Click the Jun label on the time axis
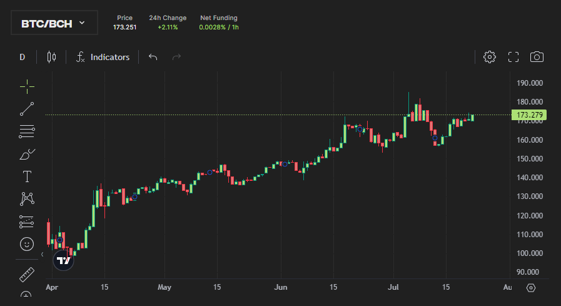Screen dimensions: 561x306 click(281, 287)
